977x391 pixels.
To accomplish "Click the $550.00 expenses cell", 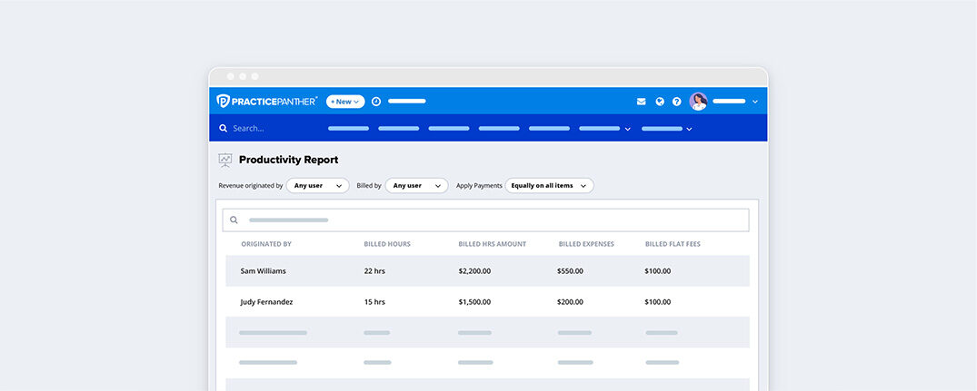I will point(570,271).
